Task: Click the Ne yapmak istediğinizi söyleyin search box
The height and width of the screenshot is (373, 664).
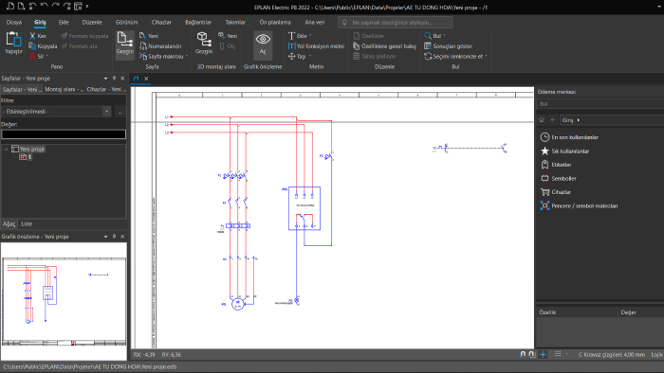Action: (x=396, y=23)
